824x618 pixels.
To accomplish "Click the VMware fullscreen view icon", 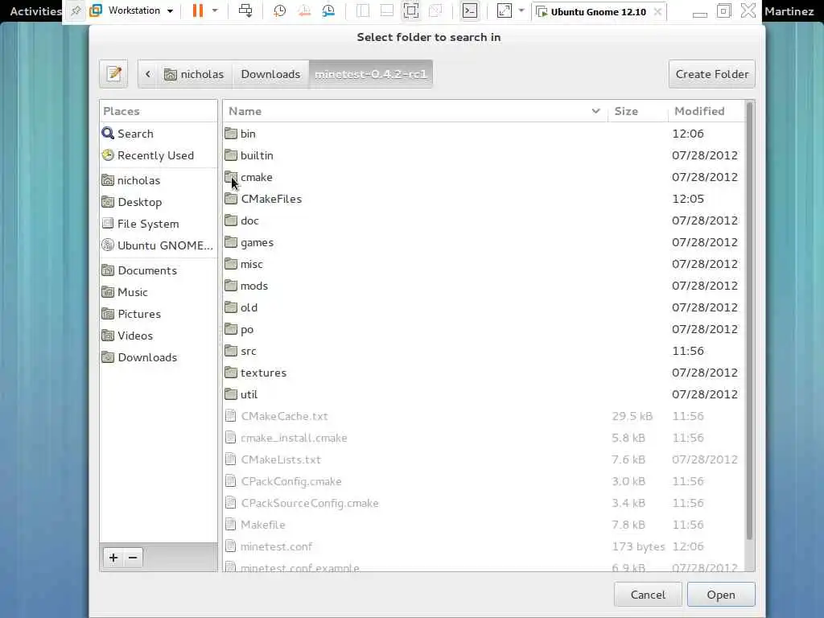I will [x=411, y=10].
